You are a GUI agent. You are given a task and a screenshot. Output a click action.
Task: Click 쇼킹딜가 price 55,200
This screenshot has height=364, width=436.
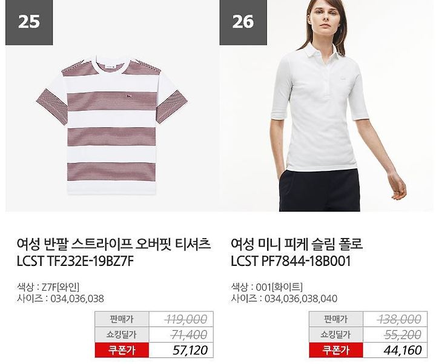coord(403,334)
